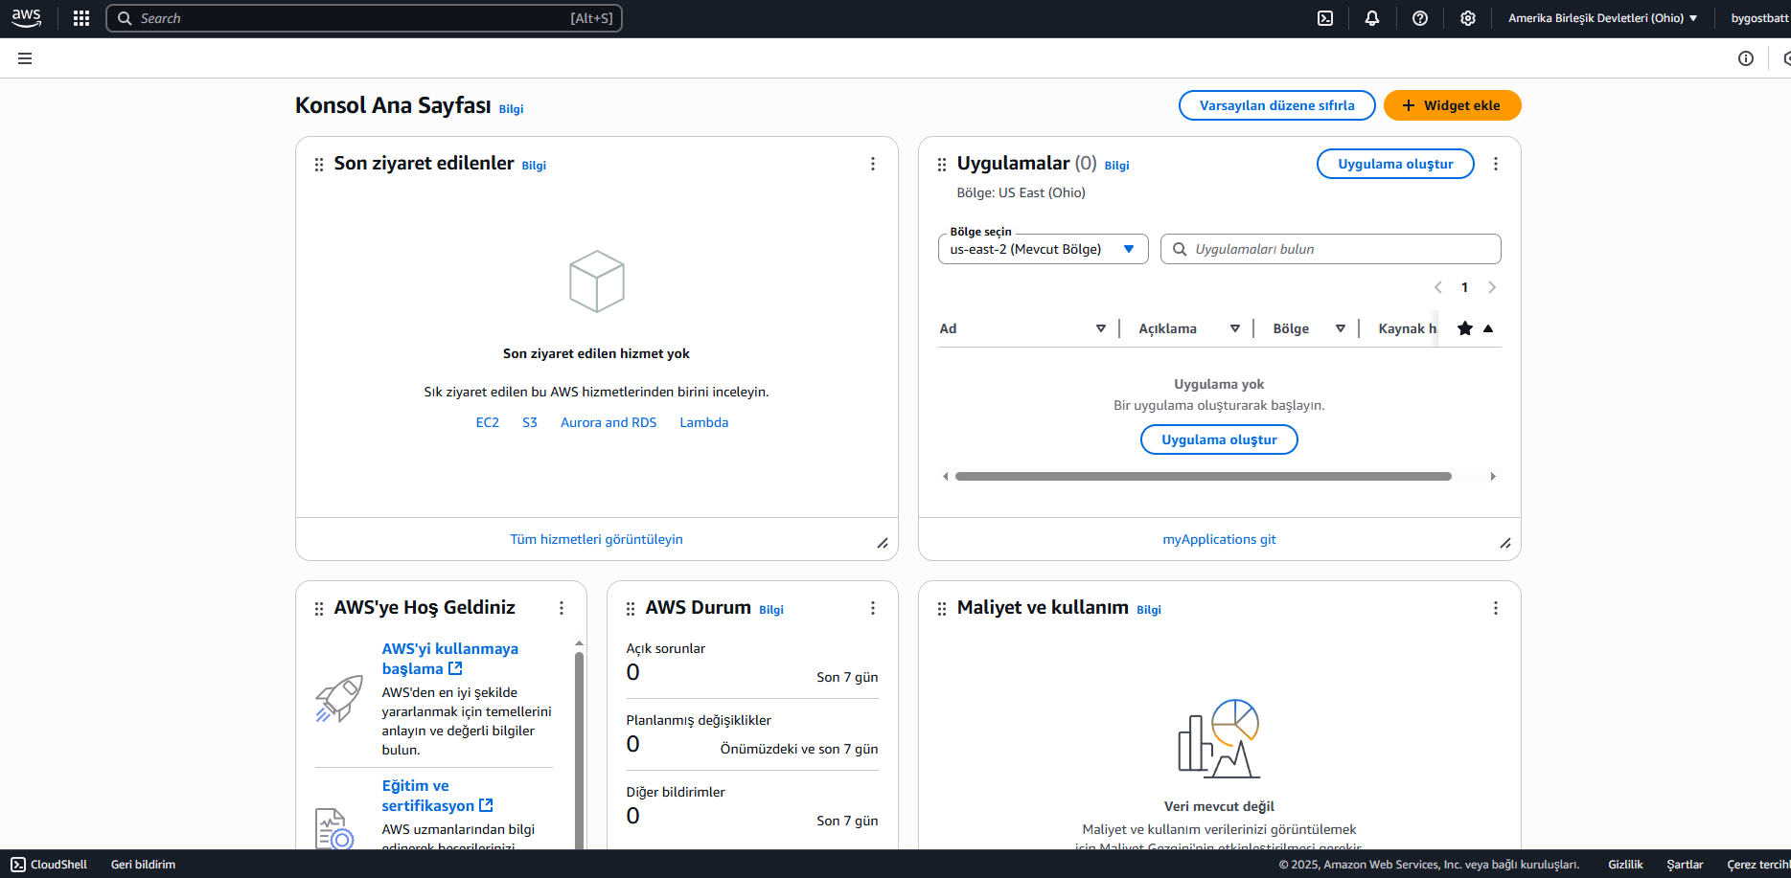The height and width of the screenshot is (878, 1791).
Task: Open Son ziyaret edilenler widget options menu
Action: (x=873, y=164)
